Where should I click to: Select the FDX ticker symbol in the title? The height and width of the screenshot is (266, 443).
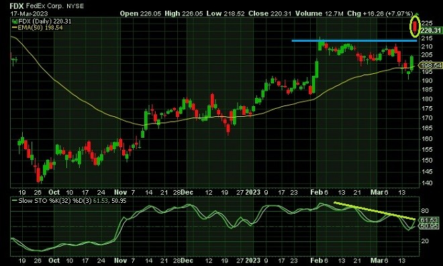coord(17,6)
